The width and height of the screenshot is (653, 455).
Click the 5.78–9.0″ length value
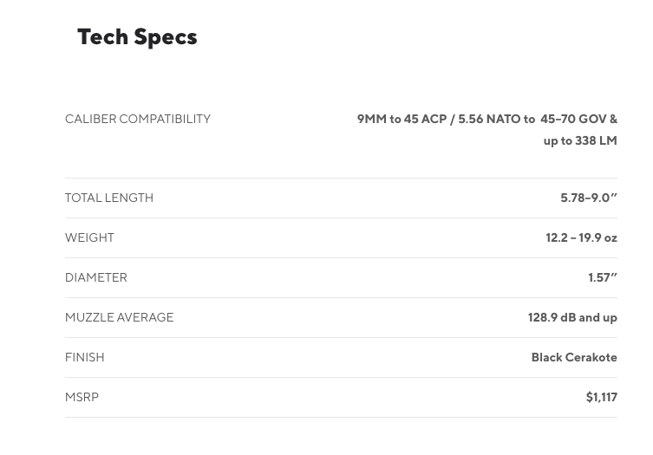click(x=588, y=198)
